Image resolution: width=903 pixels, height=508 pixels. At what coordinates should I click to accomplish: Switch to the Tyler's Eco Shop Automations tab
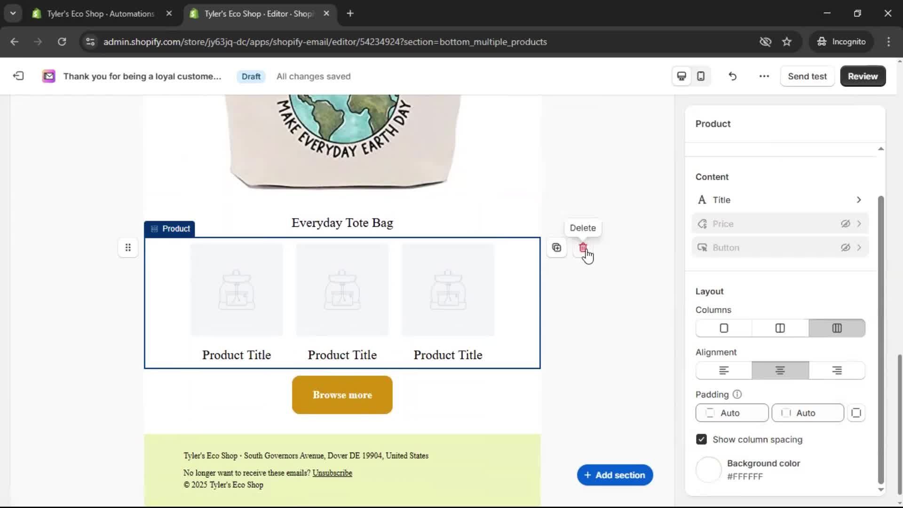click(x=94, y=14)
